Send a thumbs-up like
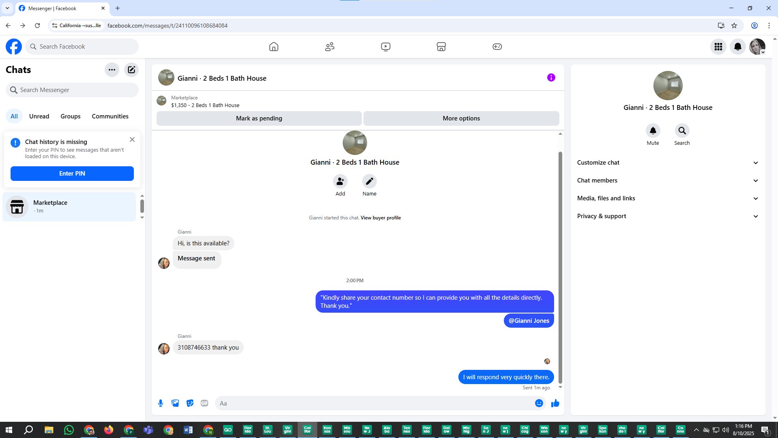The height and width of the screenshot is (438, 778). pyautogui.click(x=555, y=403)
